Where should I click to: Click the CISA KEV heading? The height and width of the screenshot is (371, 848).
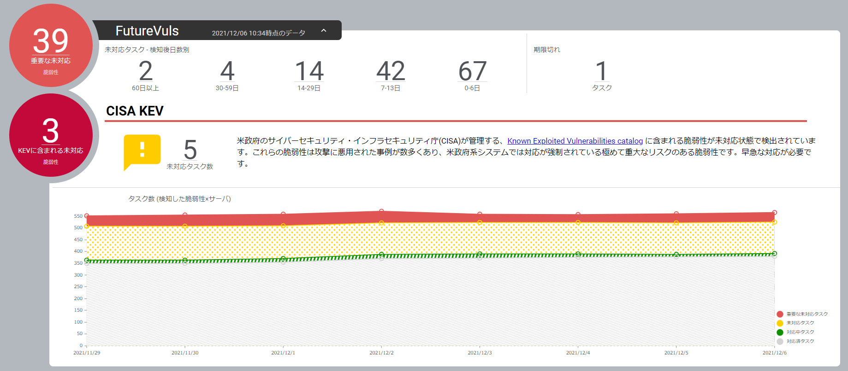point(135,111)
